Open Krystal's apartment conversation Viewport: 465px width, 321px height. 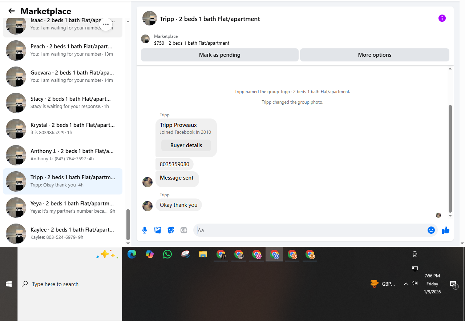pos(62,129)
